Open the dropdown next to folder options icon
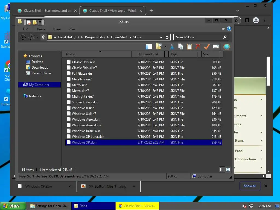 click(x=165, y=46)
